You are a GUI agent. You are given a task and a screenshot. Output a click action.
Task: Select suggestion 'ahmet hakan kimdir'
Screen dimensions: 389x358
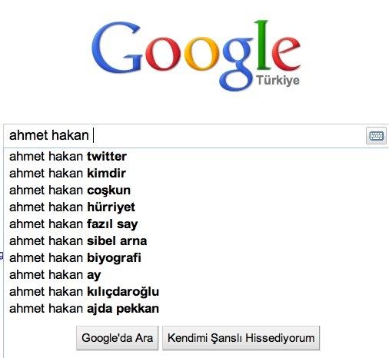(x=196, y=174)
